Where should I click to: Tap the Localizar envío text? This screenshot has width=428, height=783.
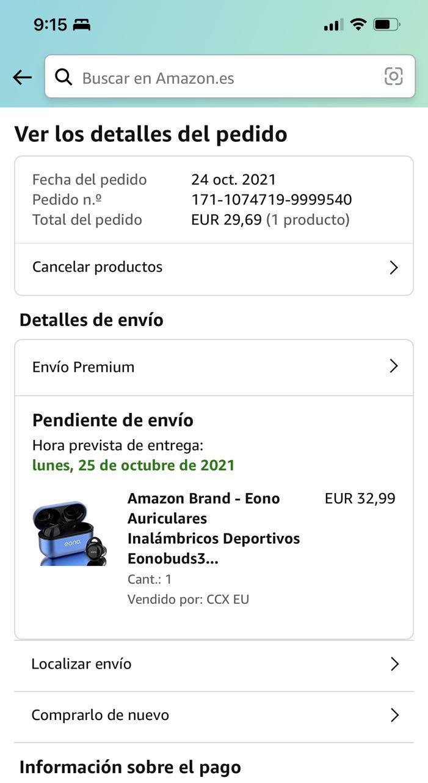click(x=81, y=664)
